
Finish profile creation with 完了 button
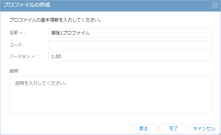click(174, 129)
